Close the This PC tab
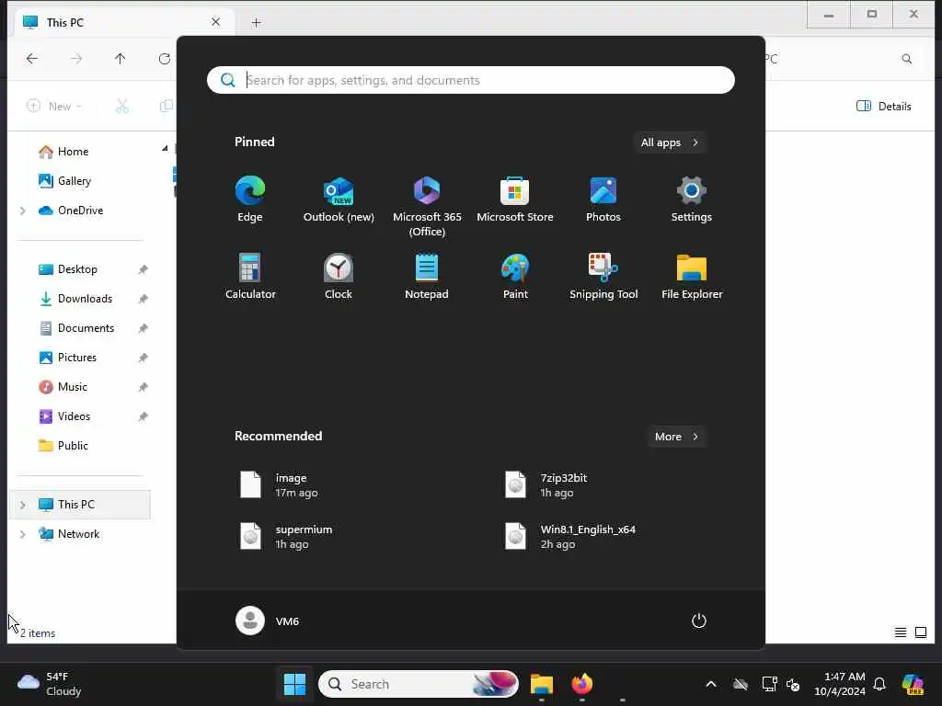Screen dimensions: 942x706 pyautogui.click(x=215, y=22)
